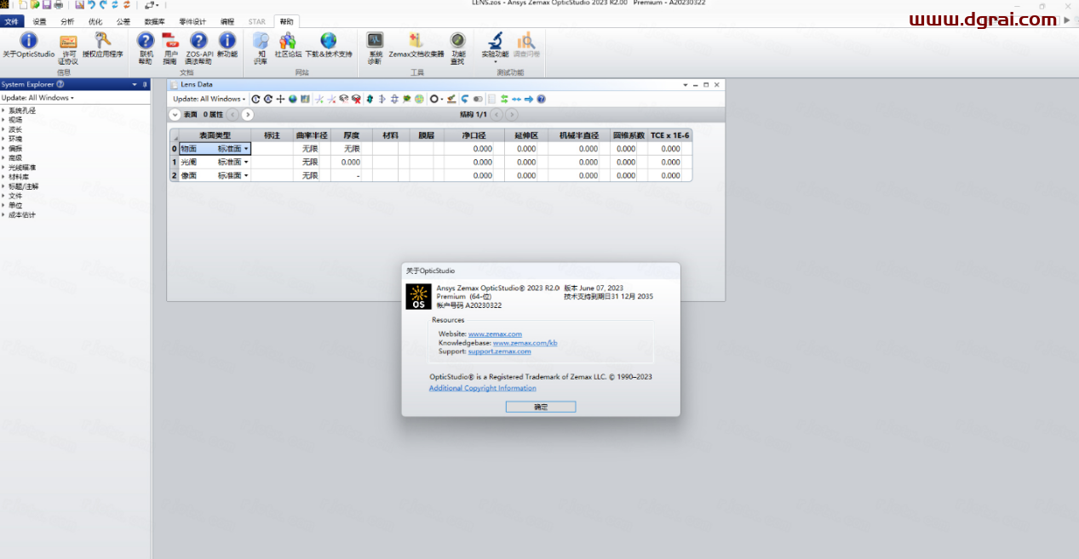Open the www.zemax.com website link

tap(495, 334)
